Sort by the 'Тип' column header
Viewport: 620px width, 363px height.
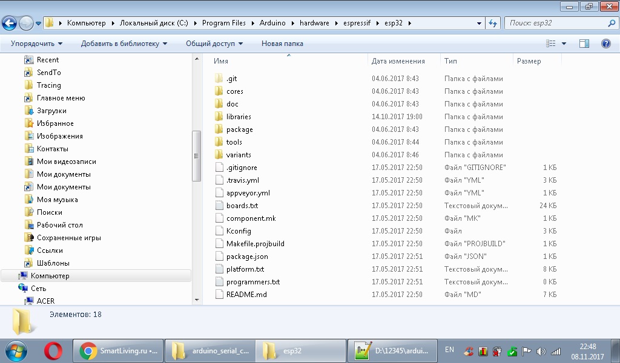click(x=450, y=61)
